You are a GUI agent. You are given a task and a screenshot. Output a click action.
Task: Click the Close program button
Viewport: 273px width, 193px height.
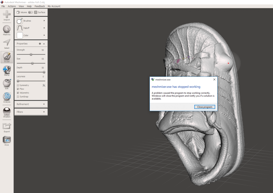pos(204,107)
